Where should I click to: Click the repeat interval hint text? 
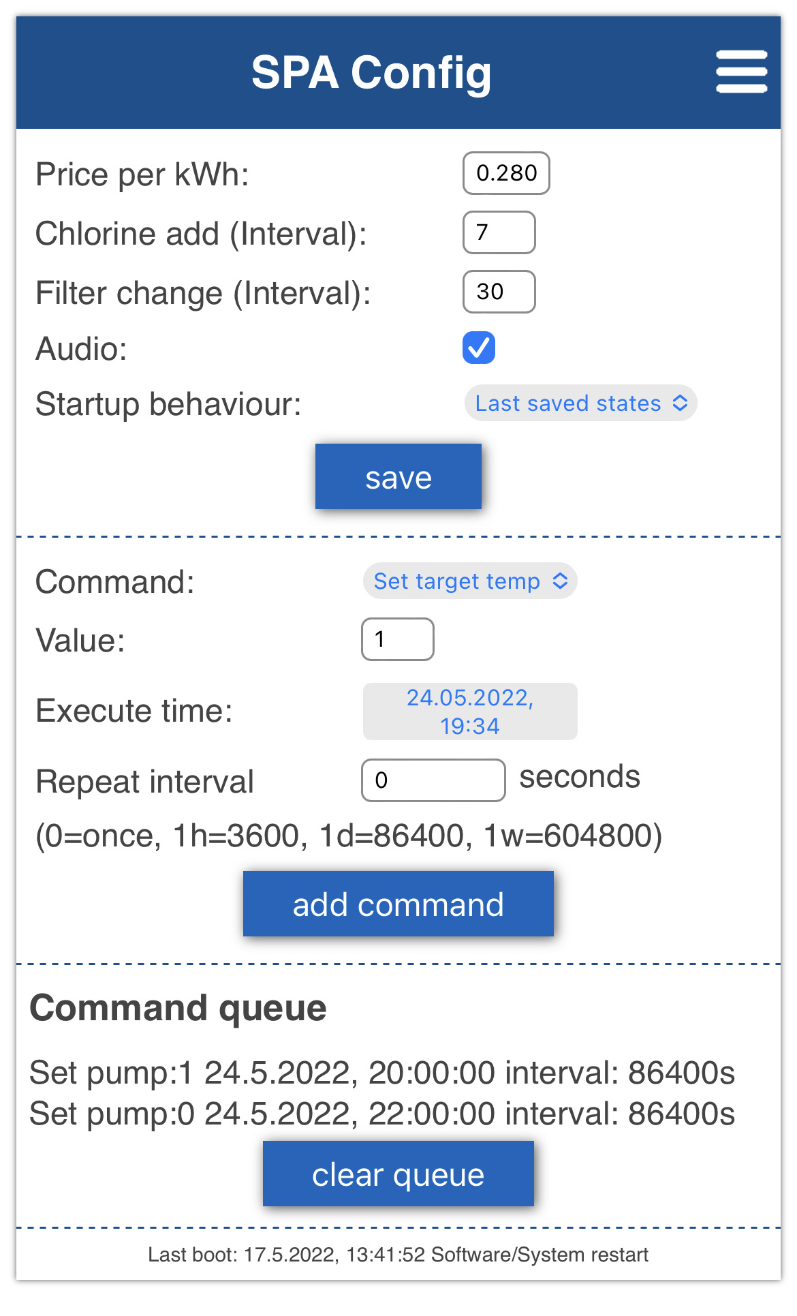pyautogui.click(x=349, y=836)
